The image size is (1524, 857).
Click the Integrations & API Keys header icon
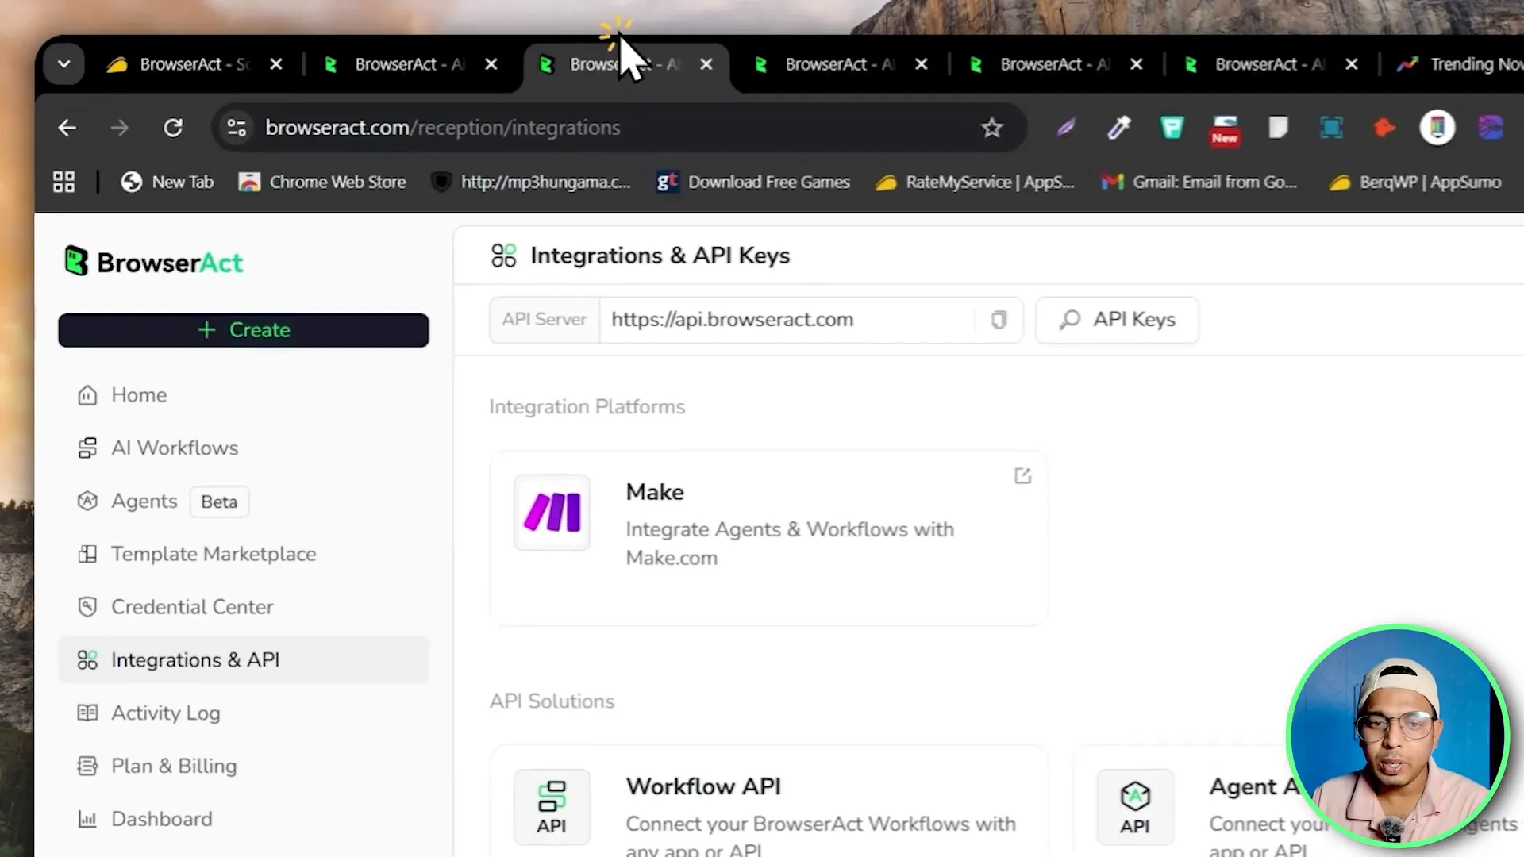(x=503, y=255)
